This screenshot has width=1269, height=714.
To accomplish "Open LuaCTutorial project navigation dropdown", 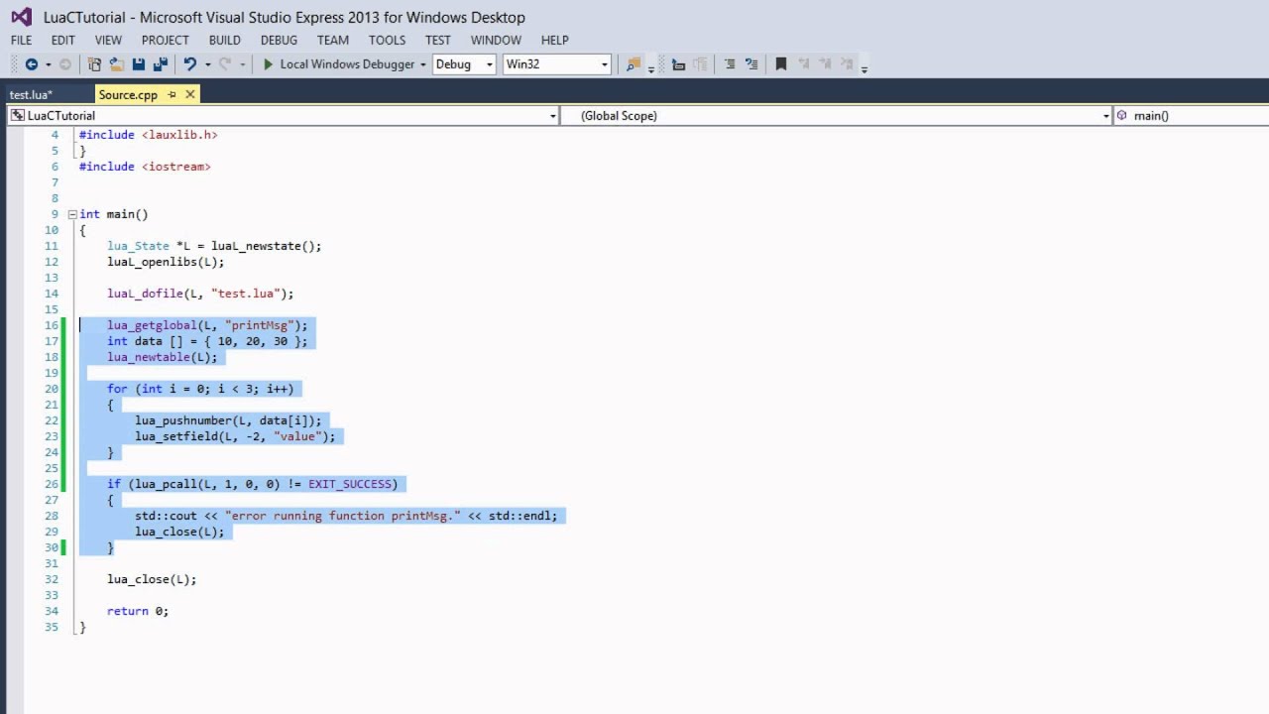I will [x=553, y=116].
